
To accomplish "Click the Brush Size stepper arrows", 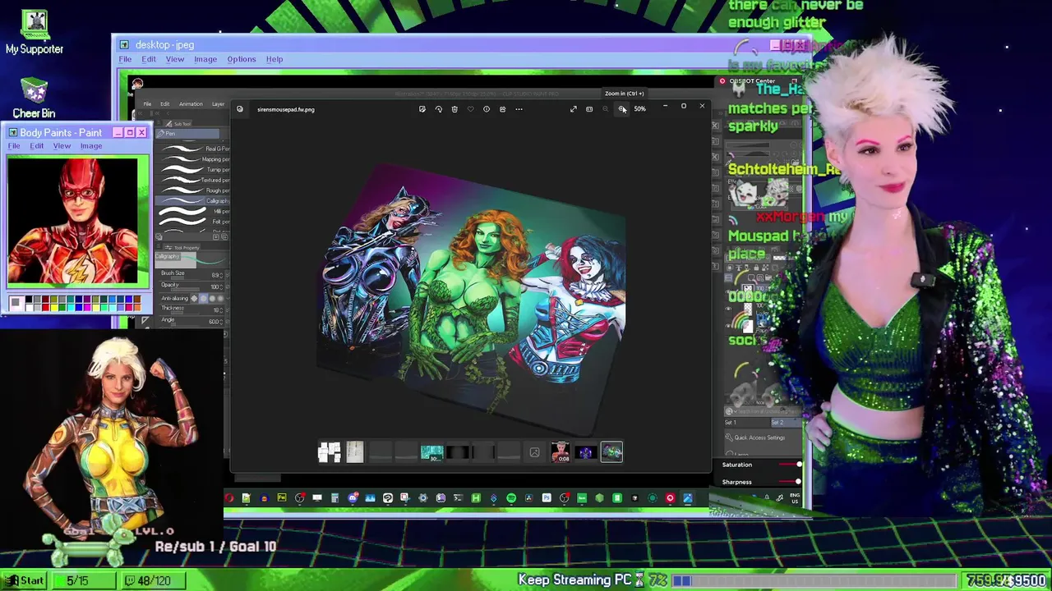I will (x=221, y=276).
